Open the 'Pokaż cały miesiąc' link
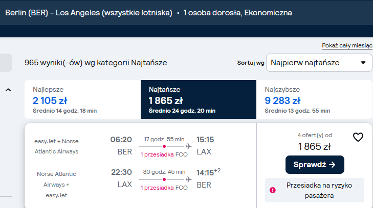 [x=347, y=45]
